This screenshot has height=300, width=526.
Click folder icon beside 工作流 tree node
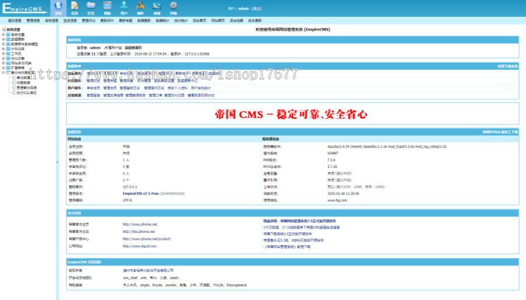click(x=8, y=53)
